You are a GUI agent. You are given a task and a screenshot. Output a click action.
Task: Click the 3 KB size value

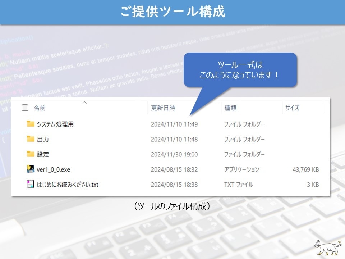[x=313, y=185]
